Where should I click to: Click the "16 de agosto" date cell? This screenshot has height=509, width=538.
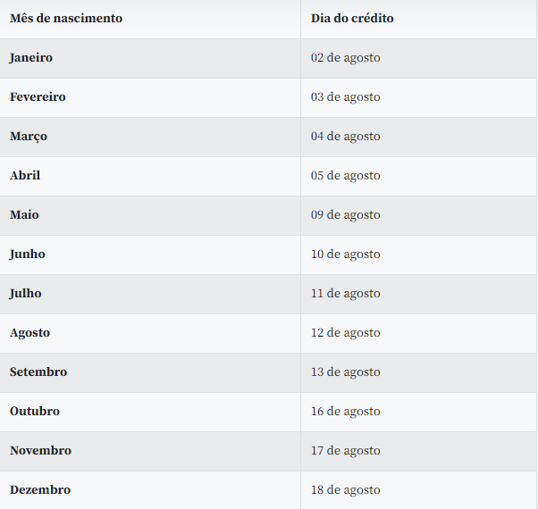click(x=345, y=412)
